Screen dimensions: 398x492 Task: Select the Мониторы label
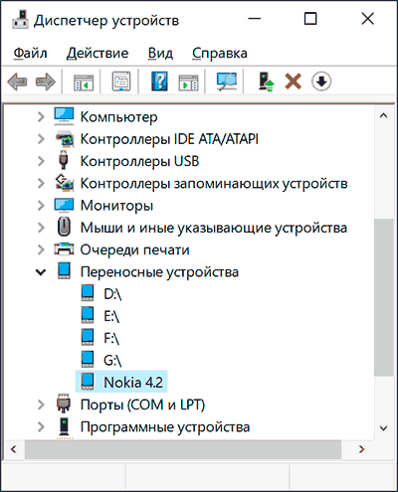click(116, 206)
